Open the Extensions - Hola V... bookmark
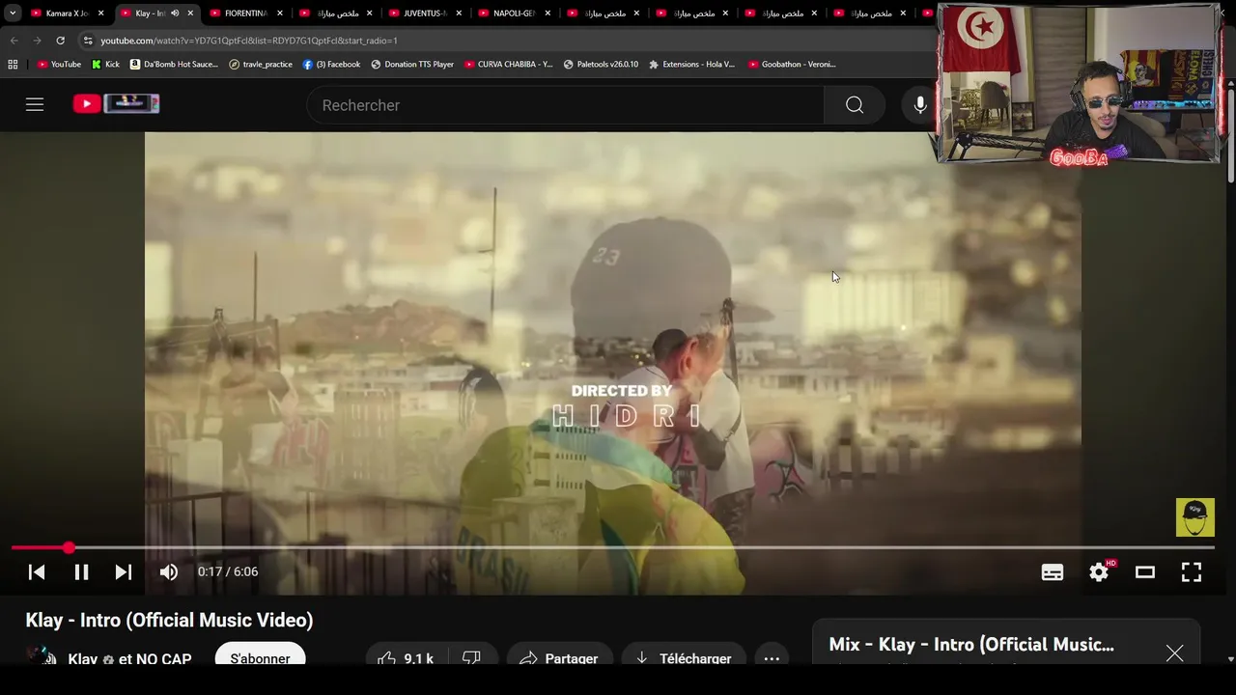Image resolution: width=1236 pixels, height=695 pixels. pos(691,65)
